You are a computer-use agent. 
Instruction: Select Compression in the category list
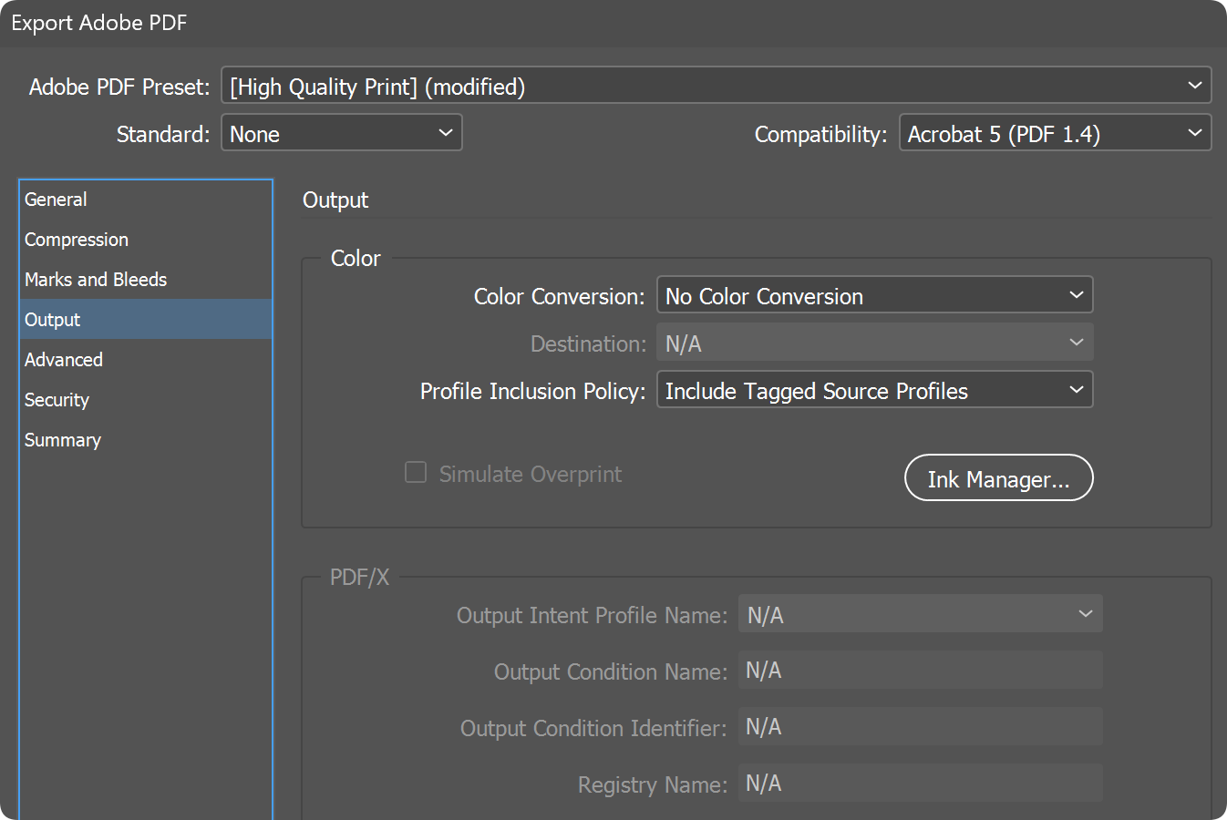146,240
